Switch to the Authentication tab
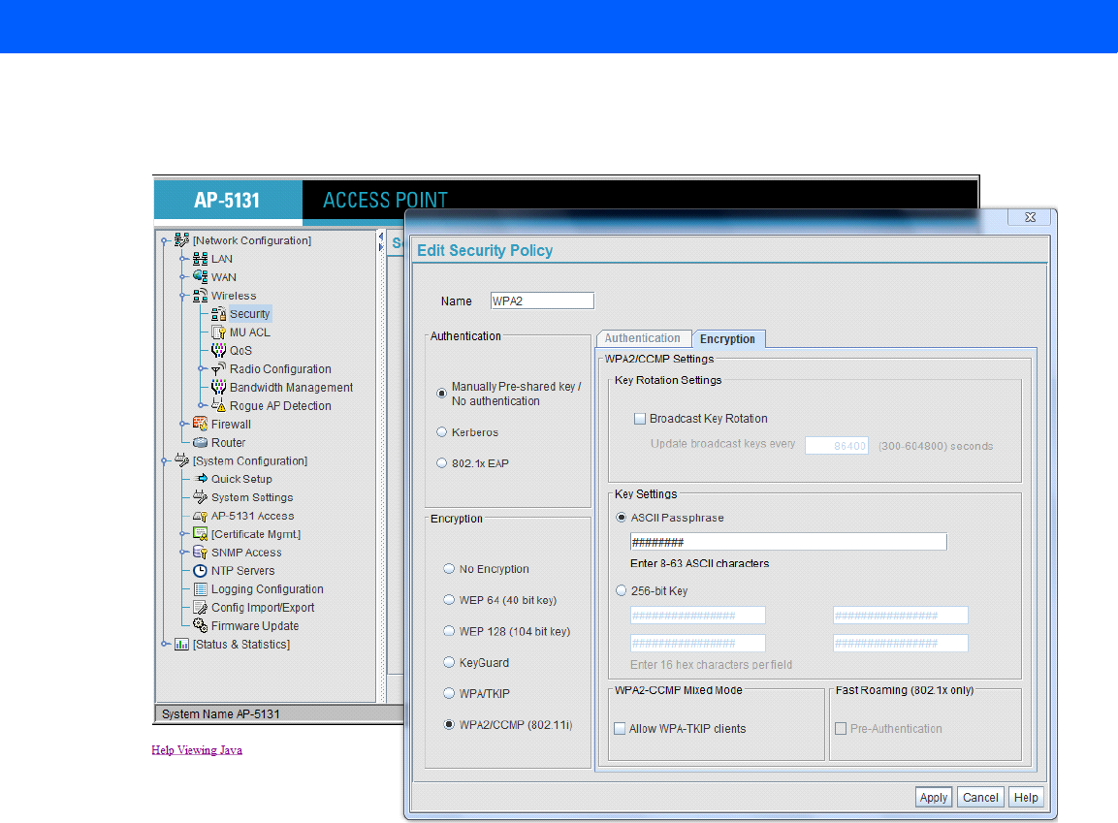 (643, 338)
